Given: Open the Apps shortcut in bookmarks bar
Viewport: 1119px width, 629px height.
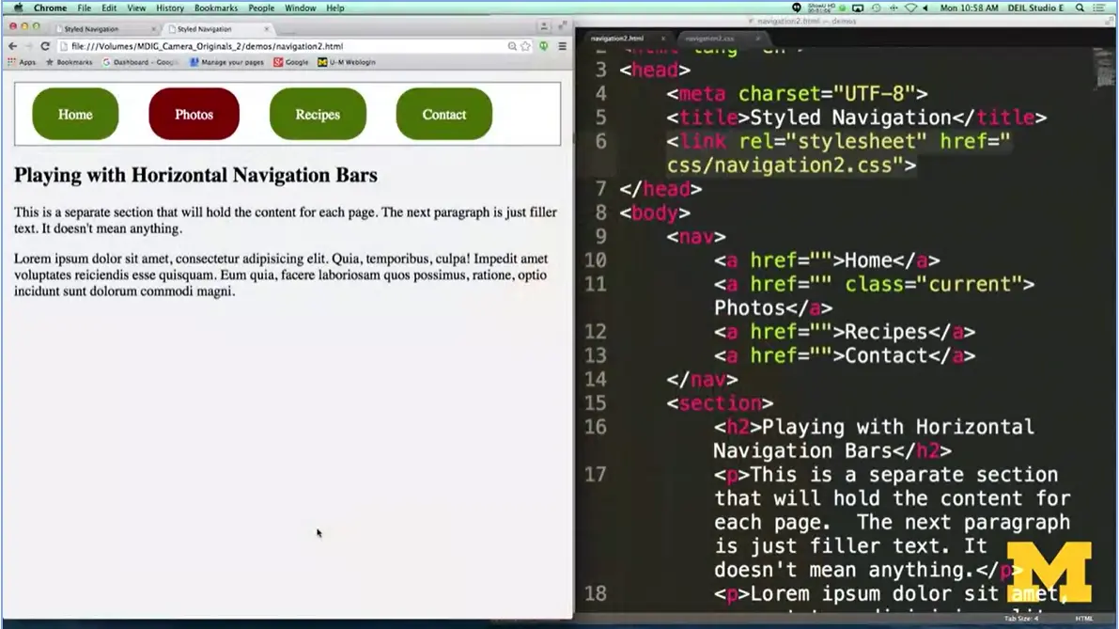Looking at the screenshot, I should pyautogui.click(x=22, y=62).
